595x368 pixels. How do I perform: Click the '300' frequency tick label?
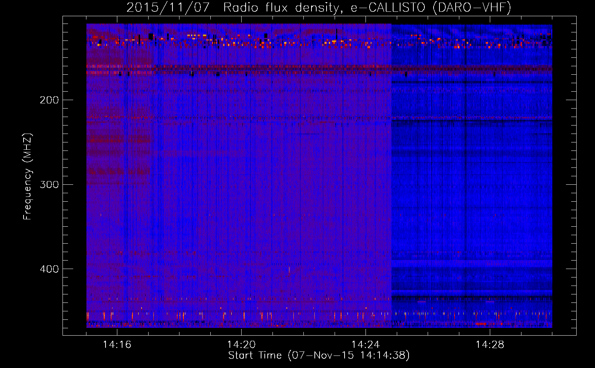(49, 184)
